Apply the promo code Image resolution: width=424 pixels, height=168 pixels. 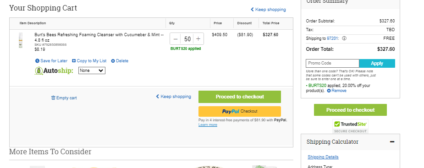pyautogui.click(x=377, y=64)
